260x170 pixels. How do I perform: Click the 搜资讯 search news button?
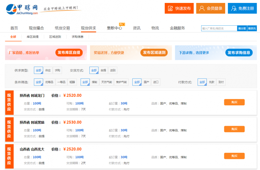tap(252, 28)
